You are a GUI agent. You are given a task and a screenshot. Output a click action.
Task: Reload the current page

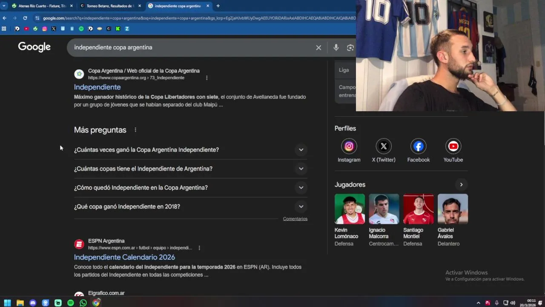(x=25, y=18)
